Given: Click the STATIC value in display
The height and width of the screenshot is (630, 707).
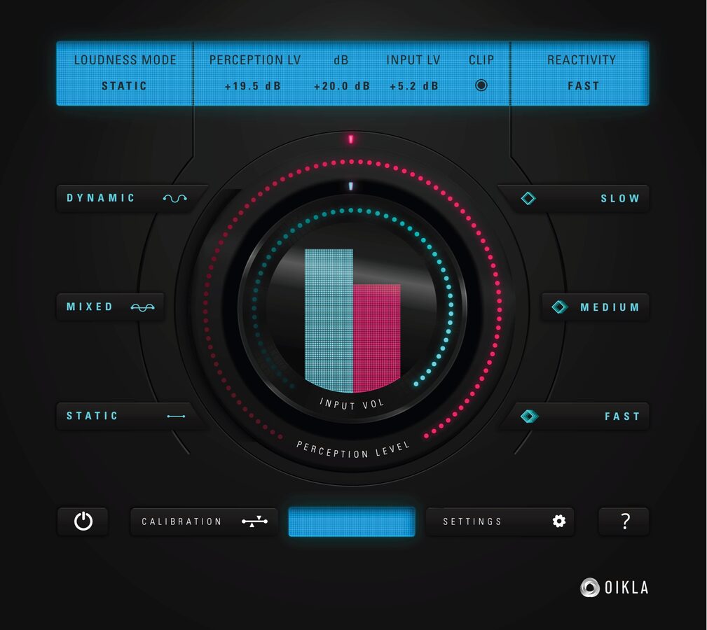Looking at the screenshot, I should pyautogui.click(x=124, y=86).
